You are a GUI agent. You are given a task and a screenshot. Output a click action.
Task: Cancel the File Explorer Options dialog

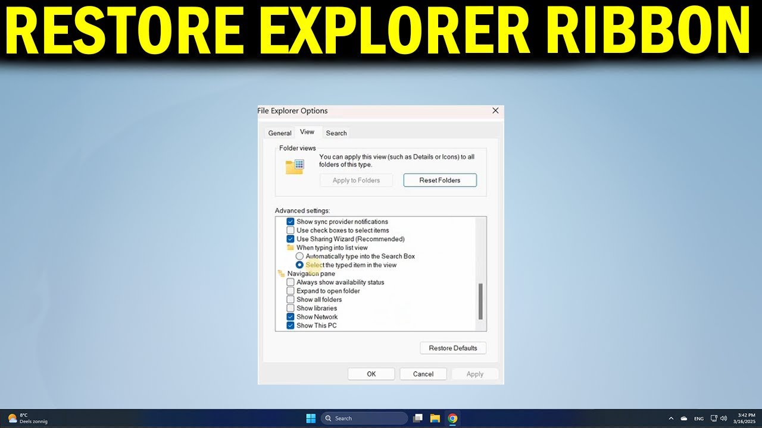click(423, 374)
